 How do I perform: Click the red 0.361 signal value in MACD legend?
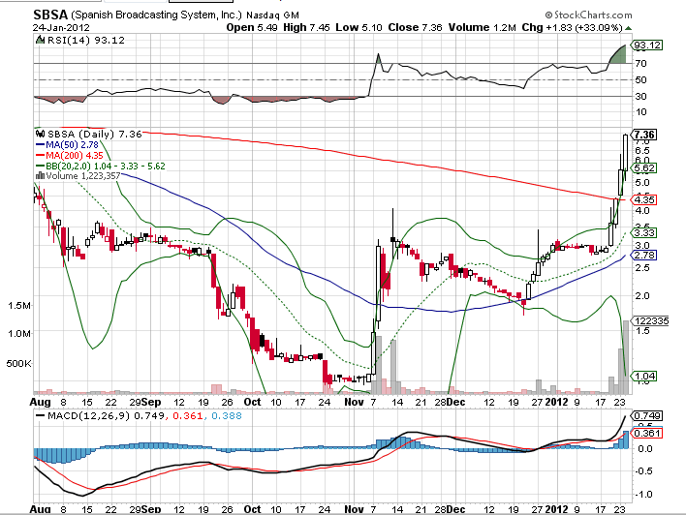point(188,415)
